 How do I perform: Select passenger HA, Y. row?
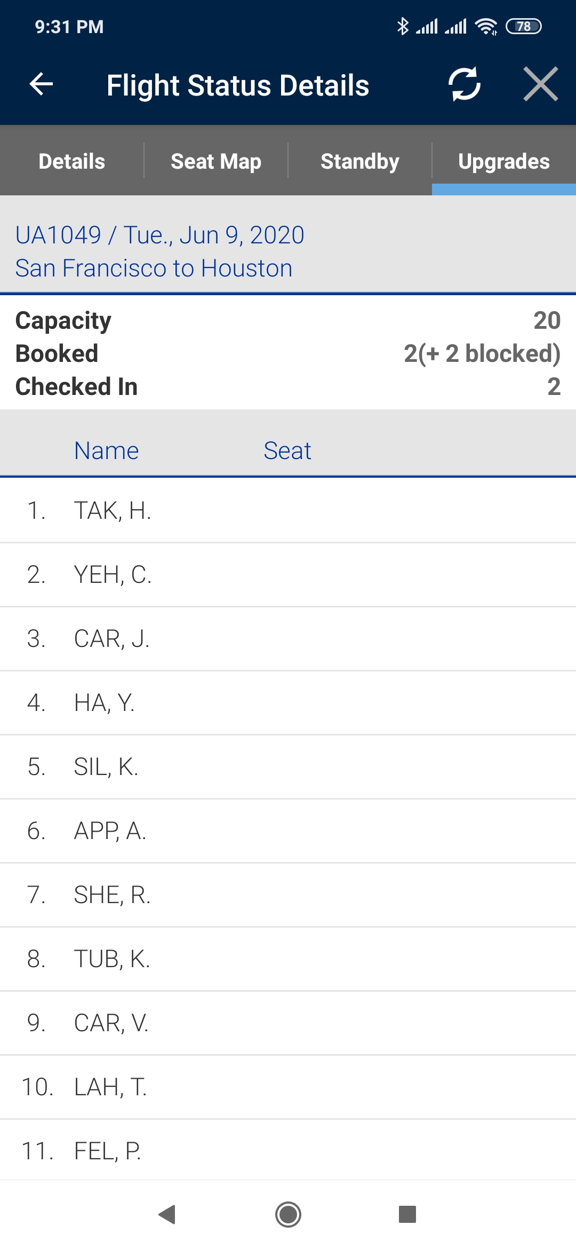point(288,703)
